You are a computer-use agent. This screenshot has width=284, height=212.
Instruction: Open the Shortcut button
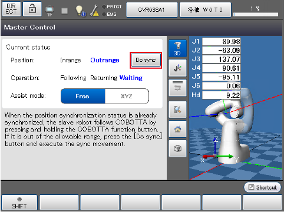click(262, 187)
